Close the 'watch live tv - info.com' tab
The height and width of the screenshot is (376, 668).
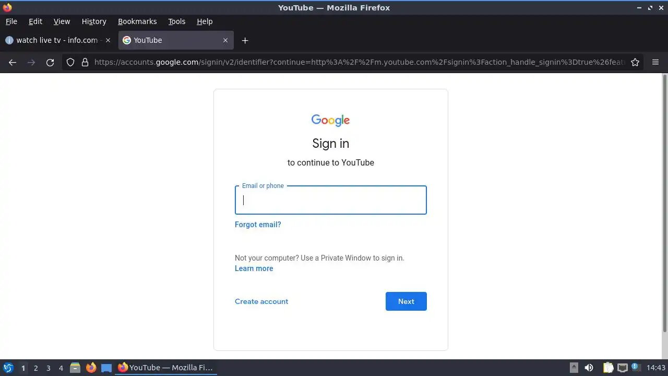point(108,40)
